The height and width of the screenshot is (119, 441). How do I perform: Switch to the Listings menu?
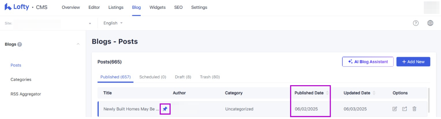coord(116,7)
